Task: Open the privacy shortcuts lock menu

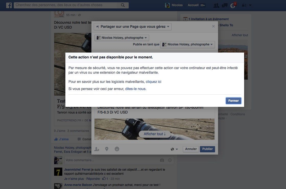Action: 246,5
